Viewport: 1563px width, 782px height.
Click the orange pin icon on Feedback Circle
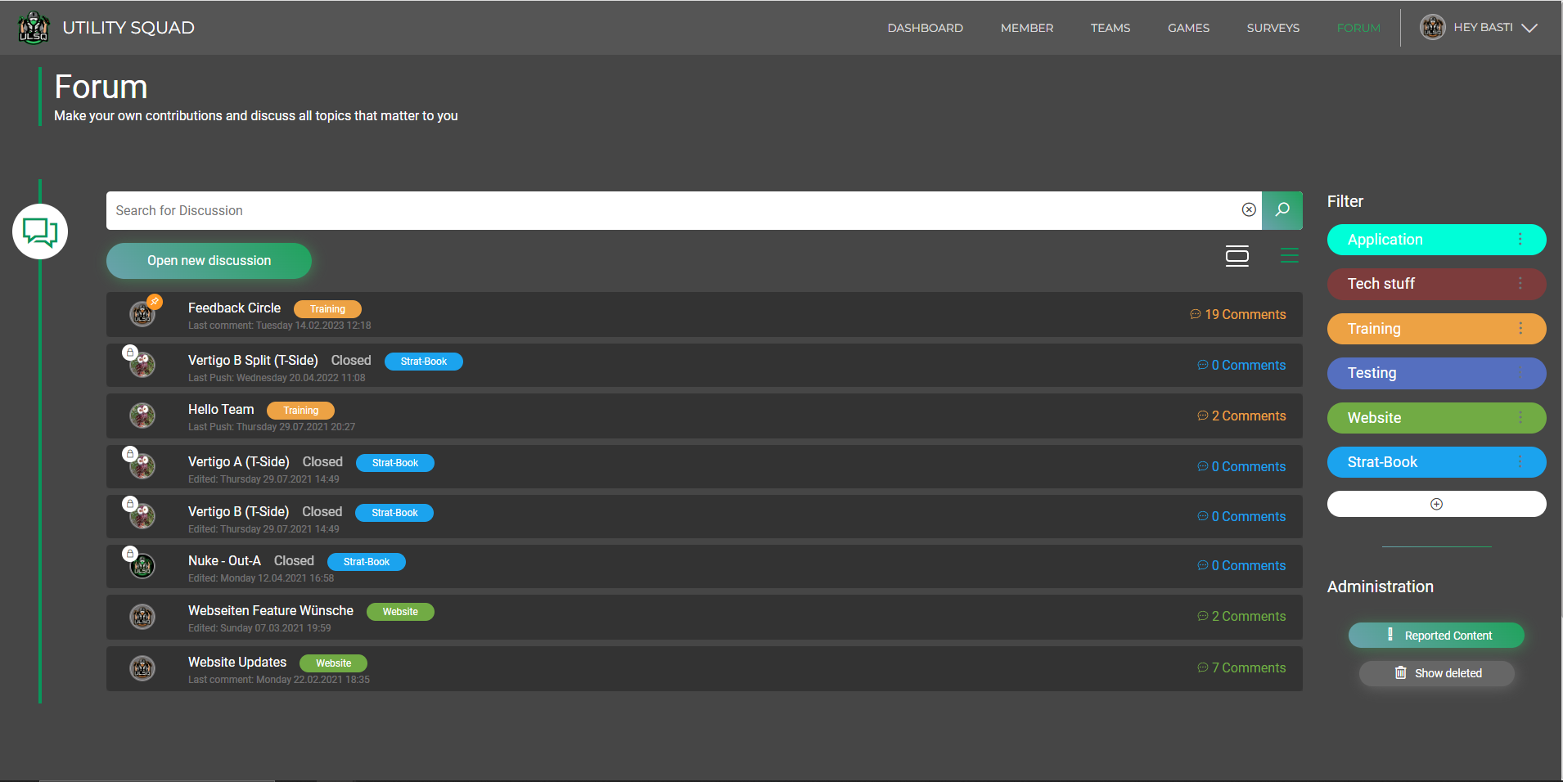click(155, 301)
